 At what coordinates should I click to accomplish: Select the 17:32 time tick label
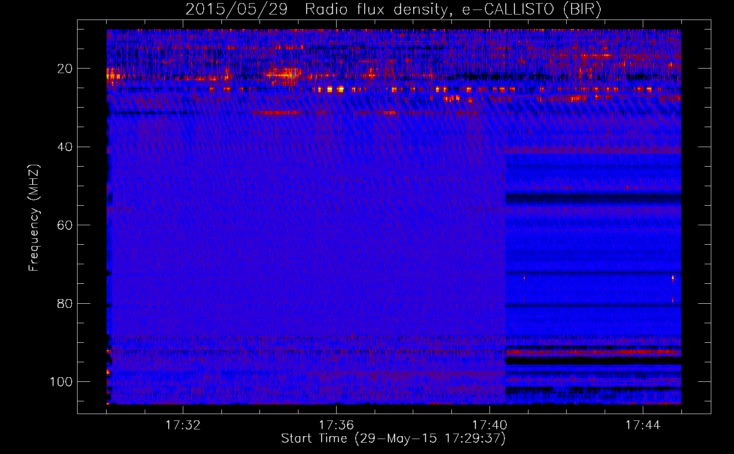183,425
